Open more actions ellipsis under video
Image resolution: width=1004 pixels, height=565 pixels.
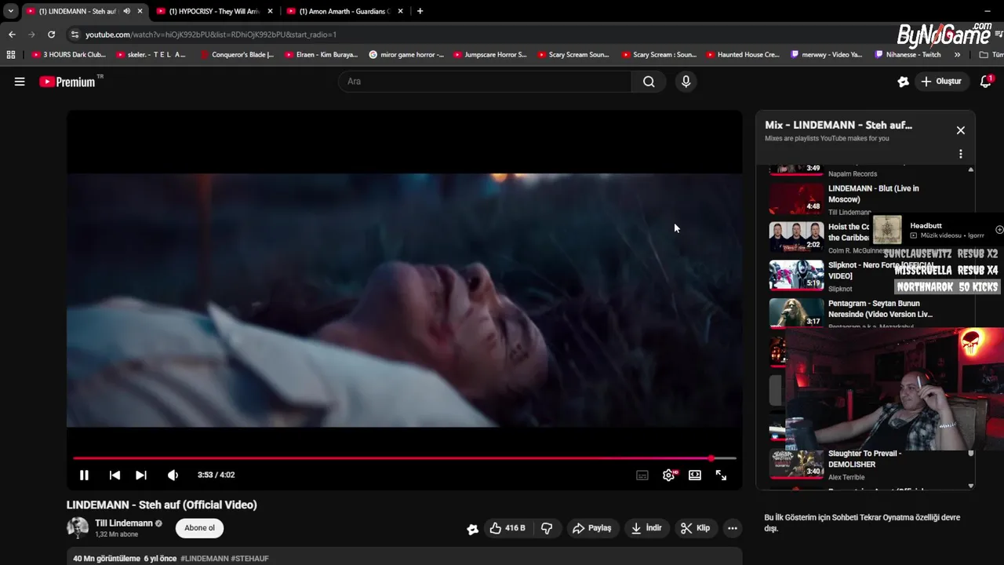733,528
